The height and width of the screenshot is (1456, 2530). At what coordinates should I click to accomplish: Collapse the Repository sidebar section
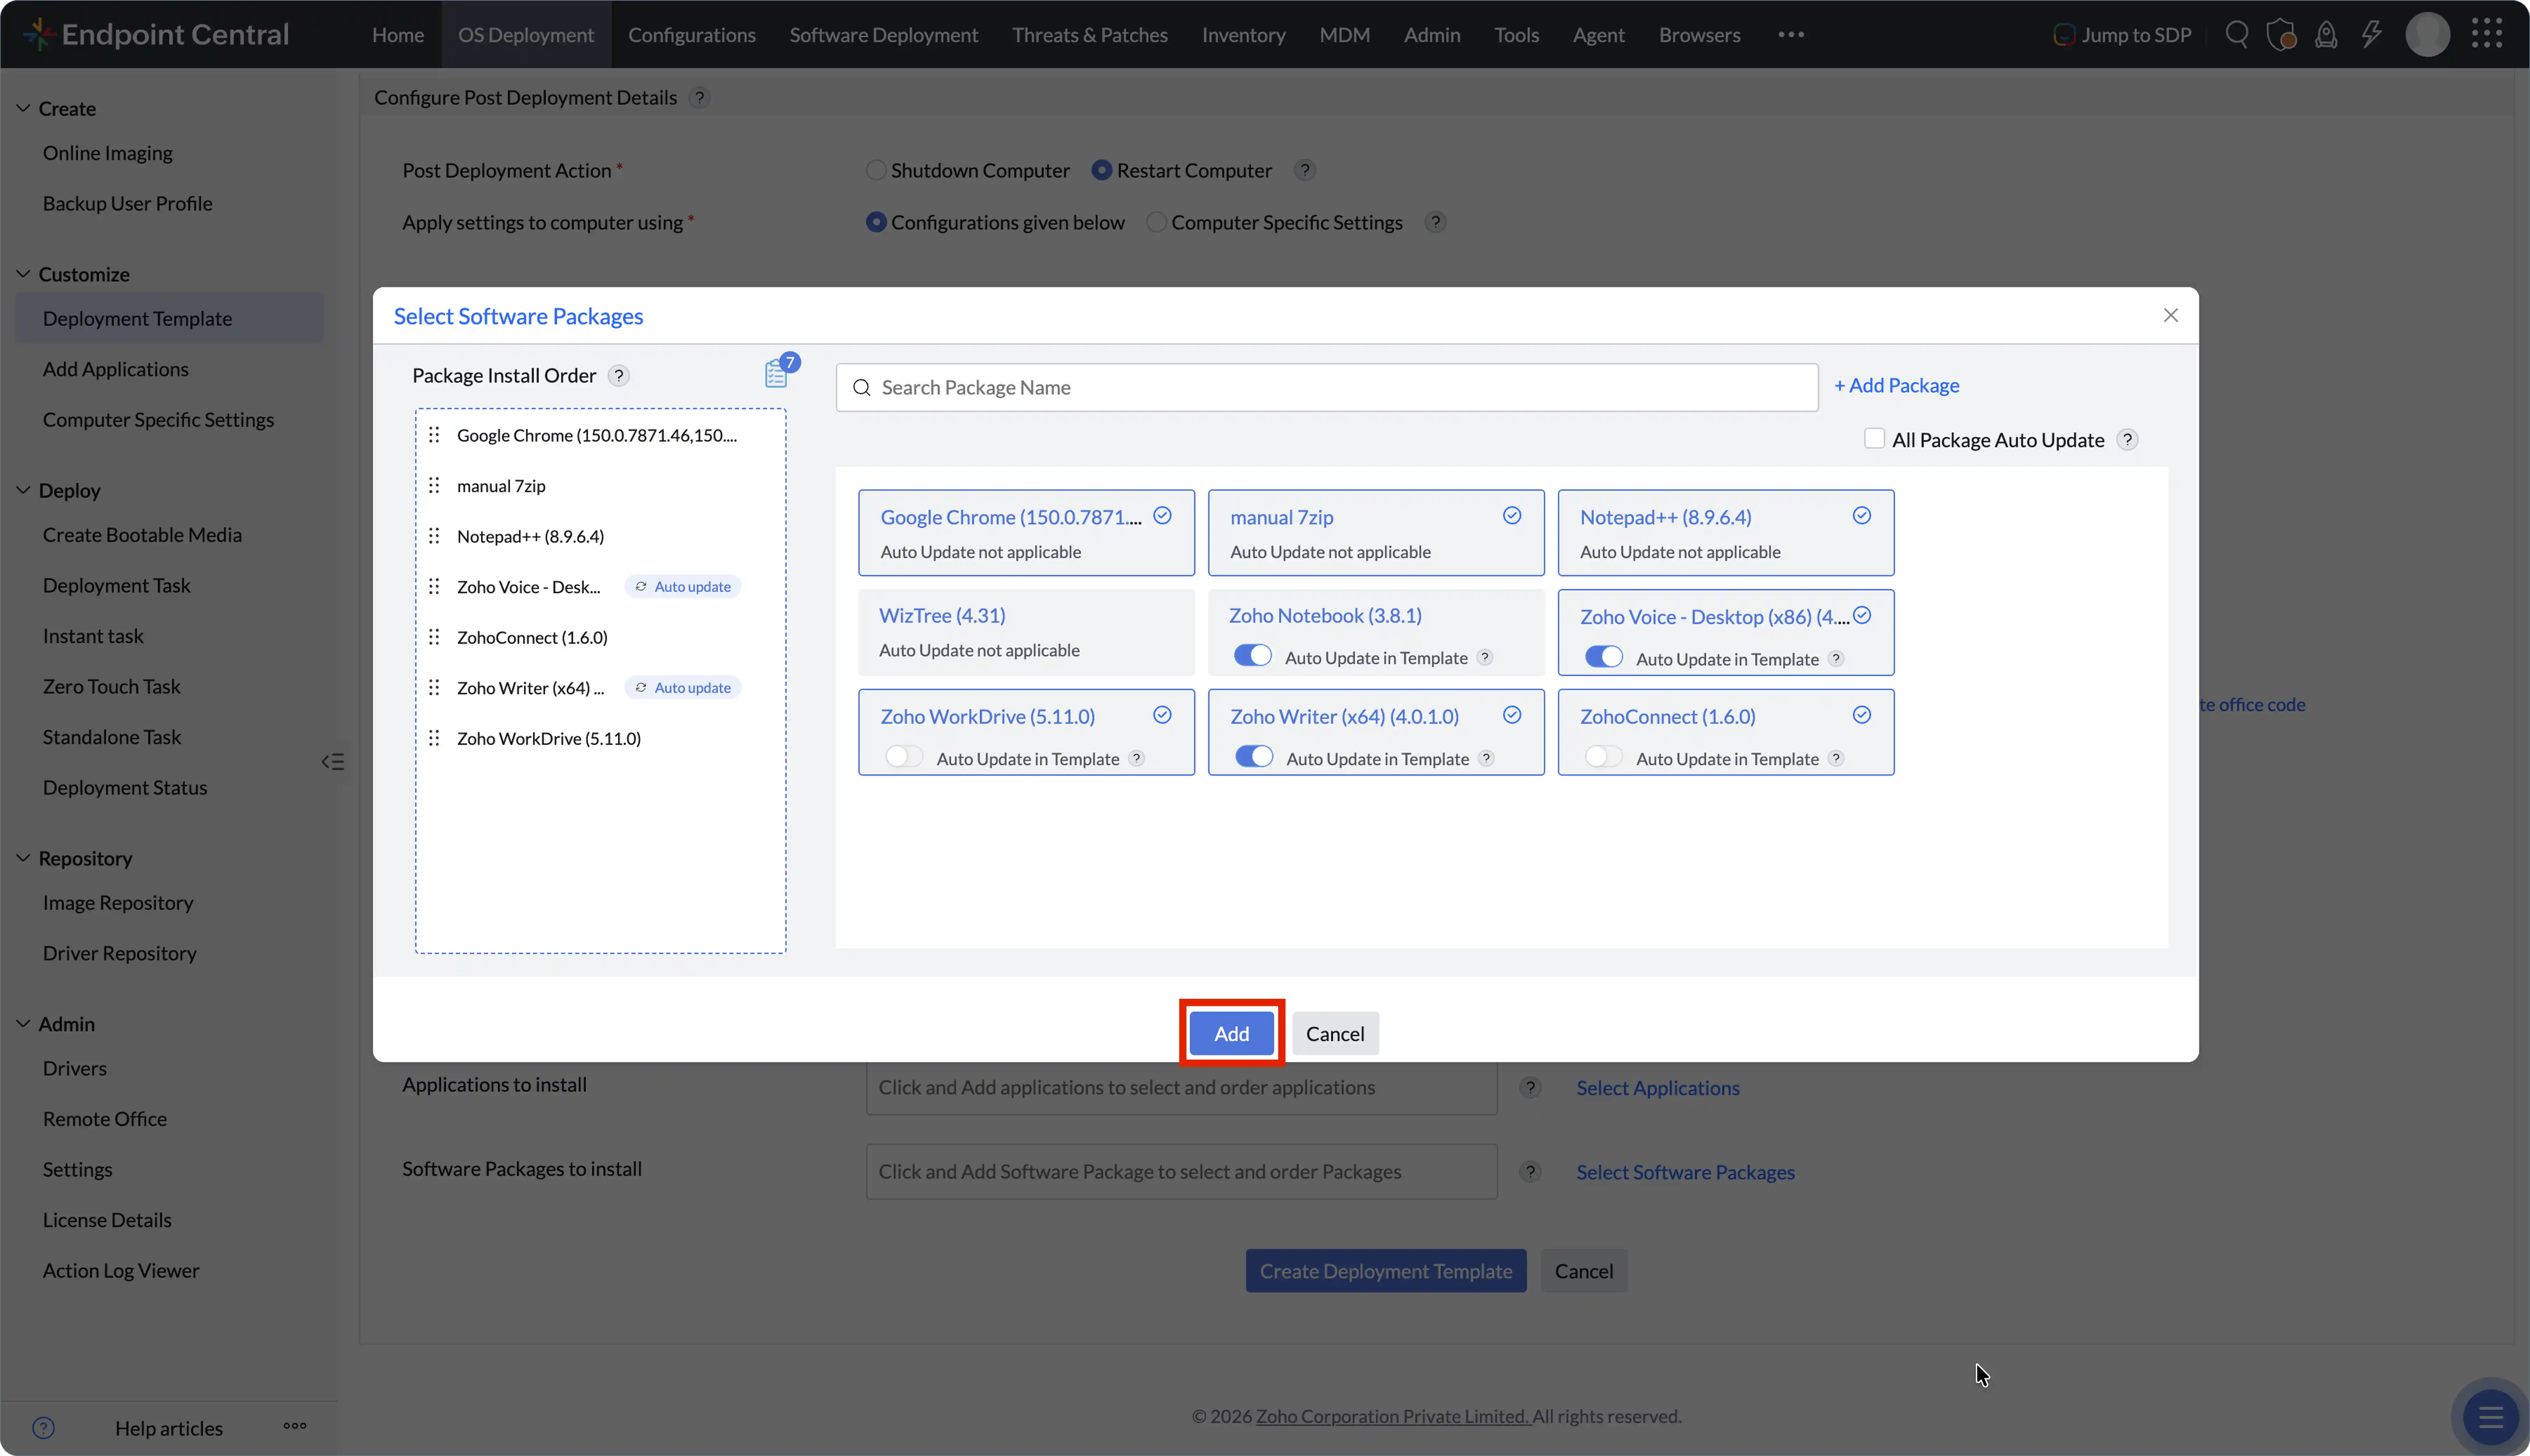pos(23,858)
